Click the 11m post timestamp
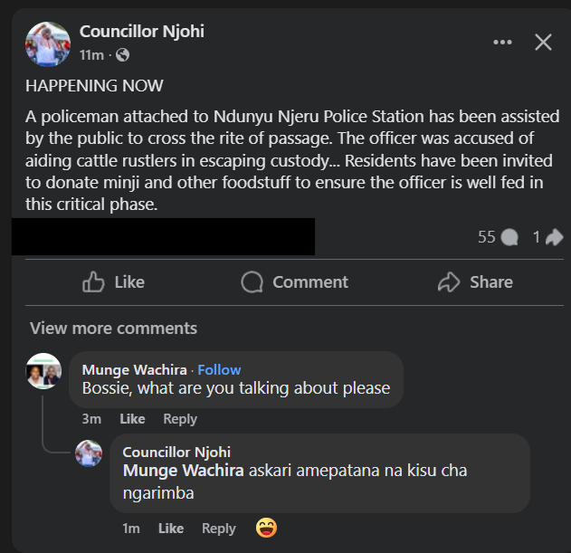571x553 pixels. click(x=91, y=55)
